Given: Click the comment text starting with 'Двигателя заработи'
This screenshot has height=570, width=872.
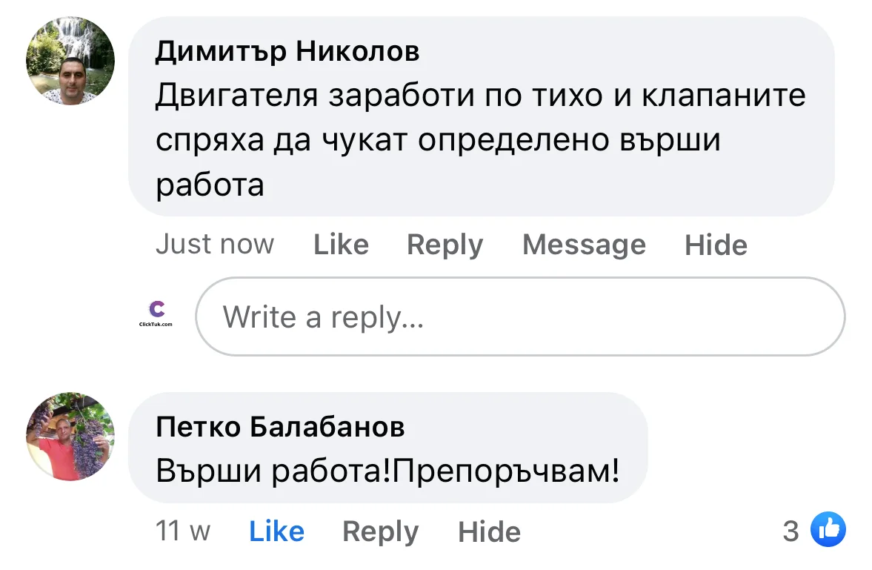Looking at the screenshot, I should (x=480, y=96).
